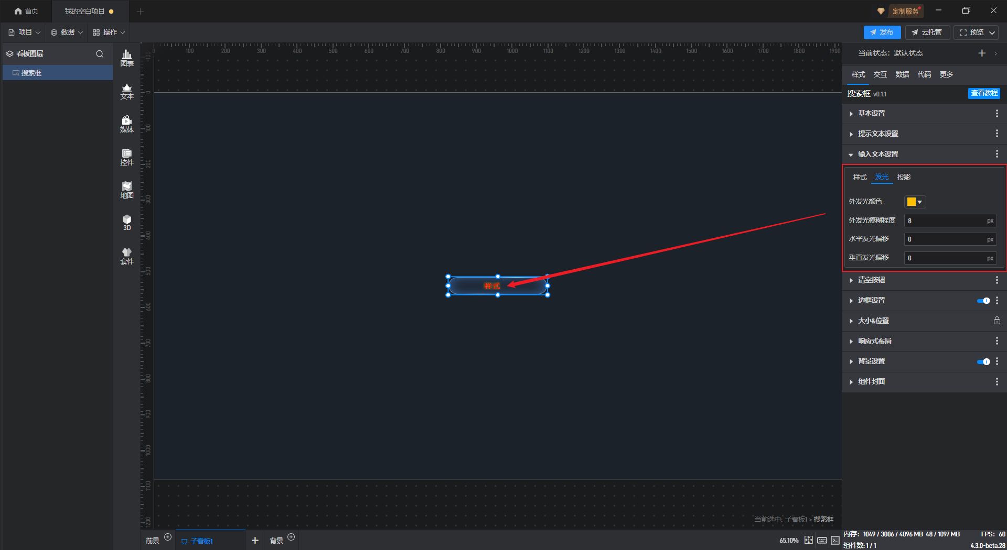Click the 水平发光偏移 input field

(950, 239)
